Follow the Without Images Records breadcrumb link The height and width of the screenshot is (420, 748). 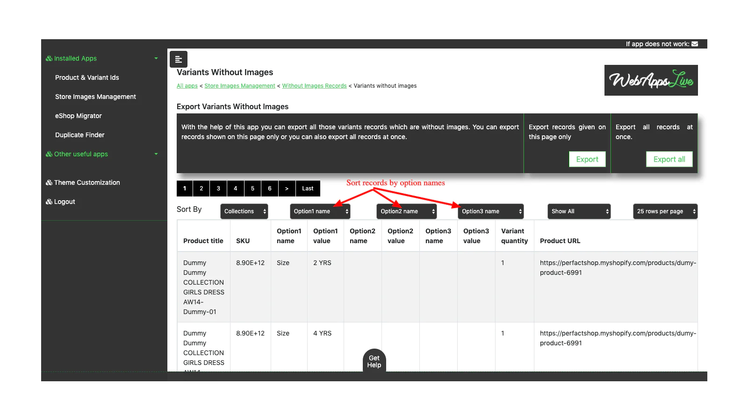pyautogui.click(x=314, y=86)
